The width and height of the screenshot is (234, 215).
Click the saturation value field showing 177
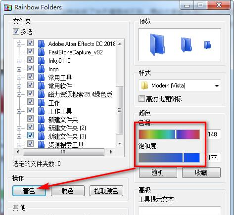point(214,158)
